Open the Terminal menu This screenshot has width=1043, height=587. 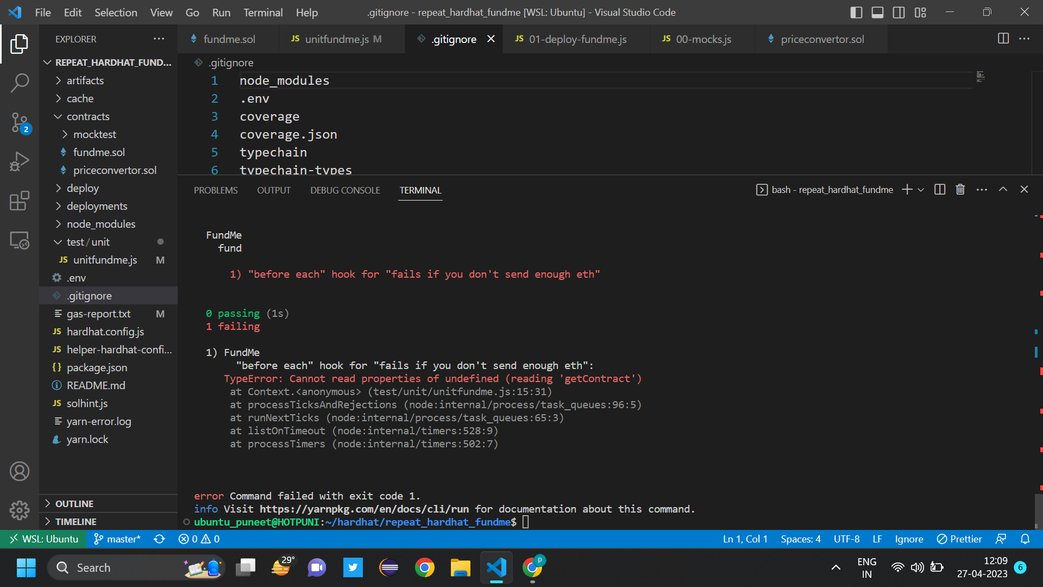263,12
